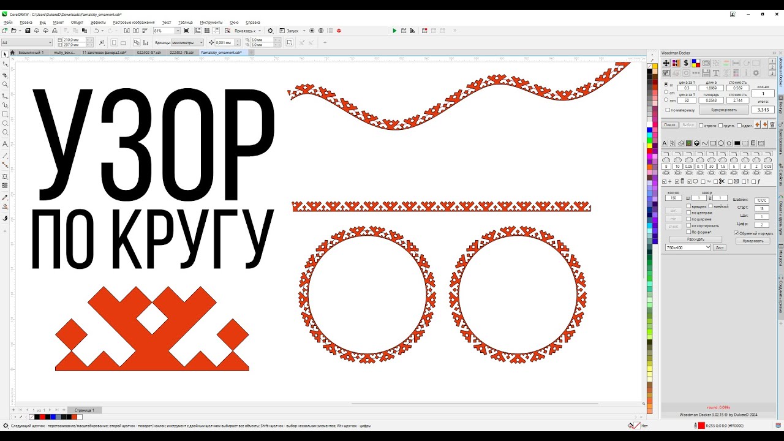784x441 pixels.
Task: Select the Rectangle tool
Action: pyautogui.click(x=6, y=114)
